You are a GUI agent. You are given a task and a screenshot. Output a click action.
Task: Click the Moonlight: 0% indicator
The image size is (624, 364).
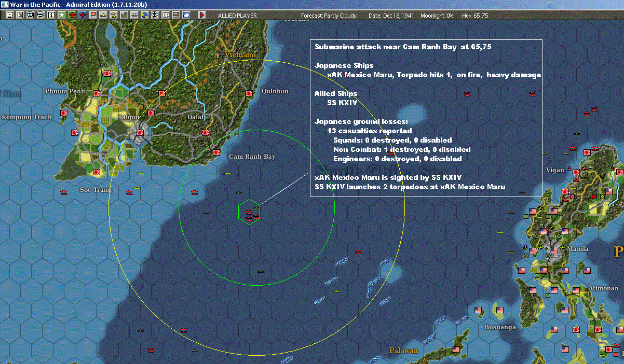[437, 16]
